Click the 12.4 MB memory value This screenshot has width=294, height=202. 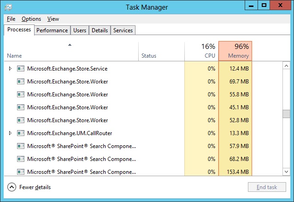tap(239, 69)
